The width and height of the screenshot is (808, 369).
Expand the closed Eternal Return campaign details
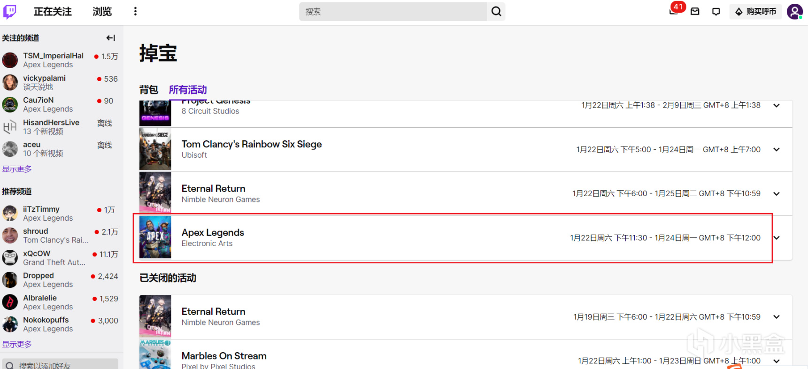(x=777, y=317)
